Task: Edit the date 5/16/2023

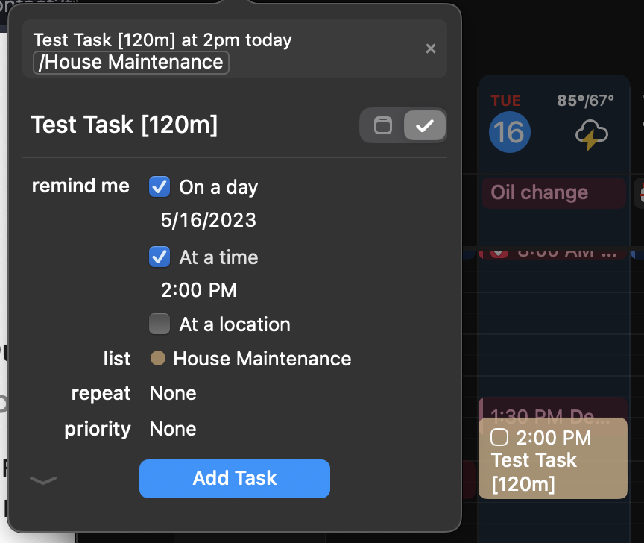Action: [208, 220]
